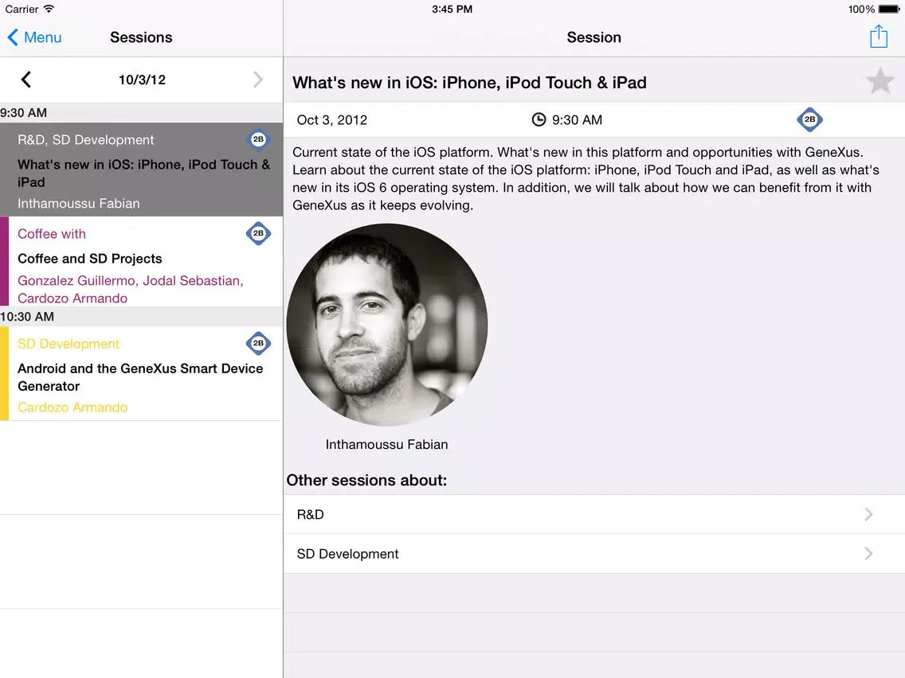Tap the date 10/3/12 in sessions list
Screen dimensions: 905x678
tap(142, 80)
